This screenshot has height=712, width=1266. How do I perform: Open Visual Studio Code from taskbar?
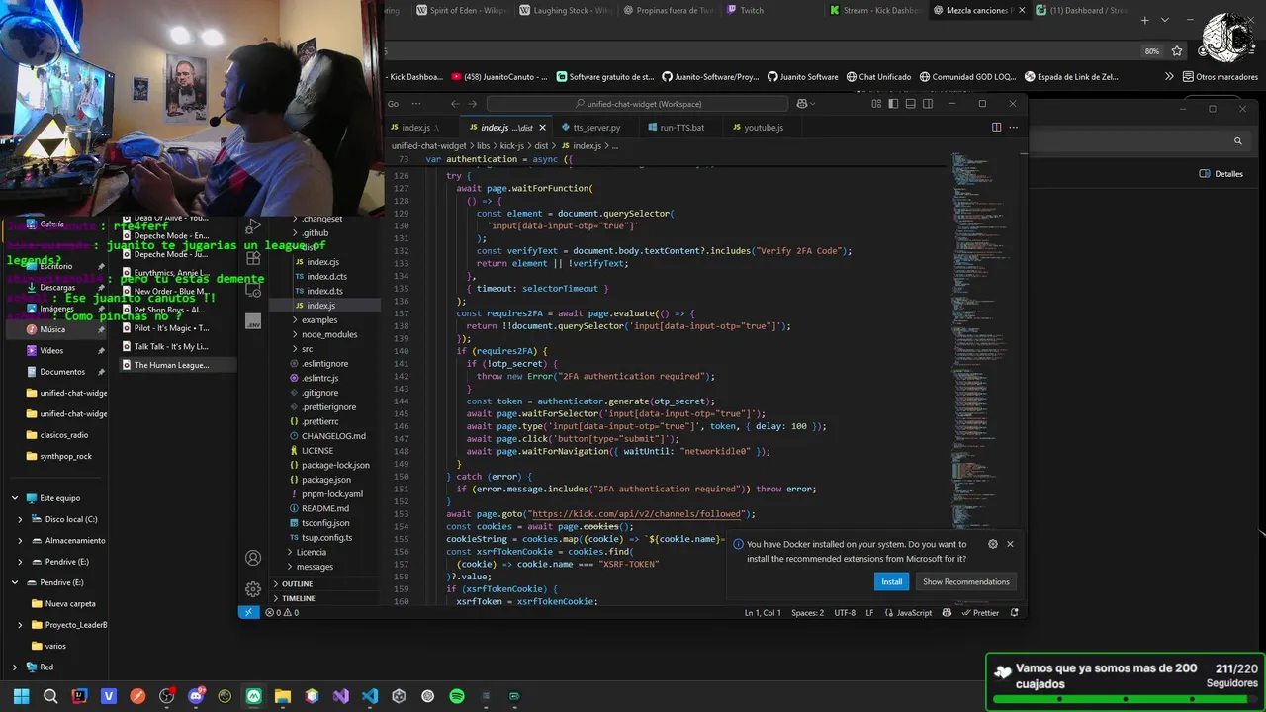coord(369,696)
